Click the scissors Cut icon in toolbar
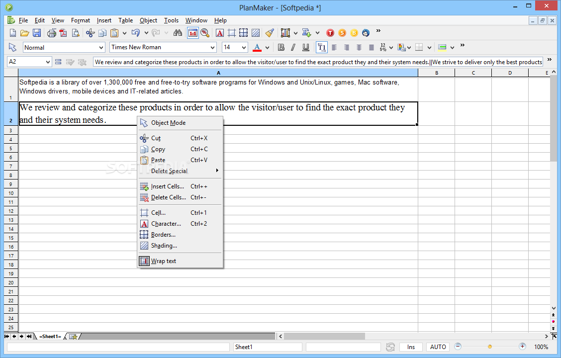 coord(90,33)
